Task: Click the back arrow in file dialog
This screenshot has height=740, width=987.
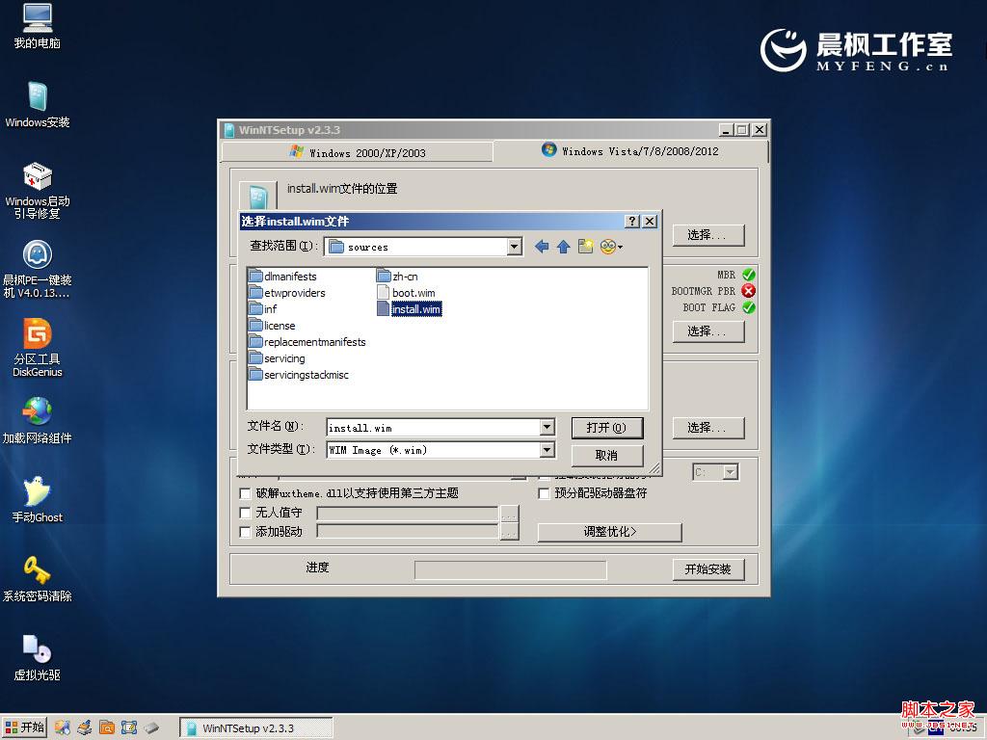Action: 542,247
